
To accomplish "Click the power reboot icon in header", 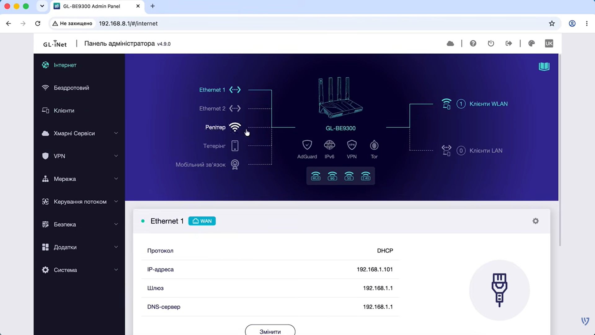I will tap(491, 43).
